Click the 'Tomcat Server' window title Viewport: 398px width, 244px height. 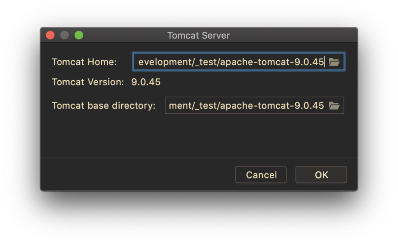(x=199, y=35)
